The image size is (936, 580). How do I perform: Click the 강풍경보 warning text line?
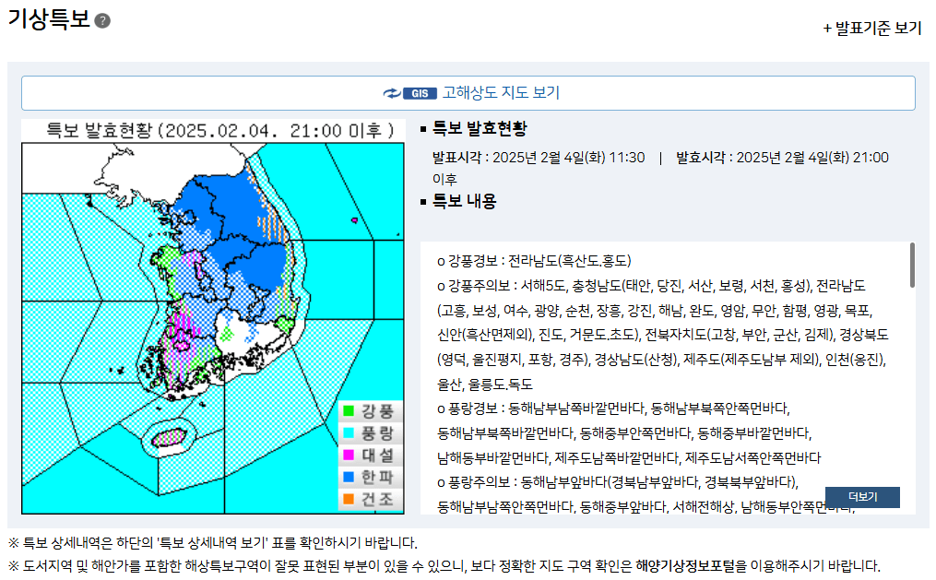(535, 262)
